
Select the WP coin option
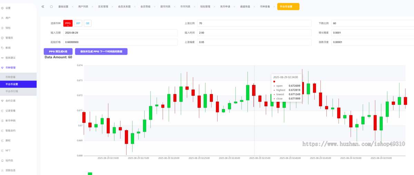(x=78, y=23)
